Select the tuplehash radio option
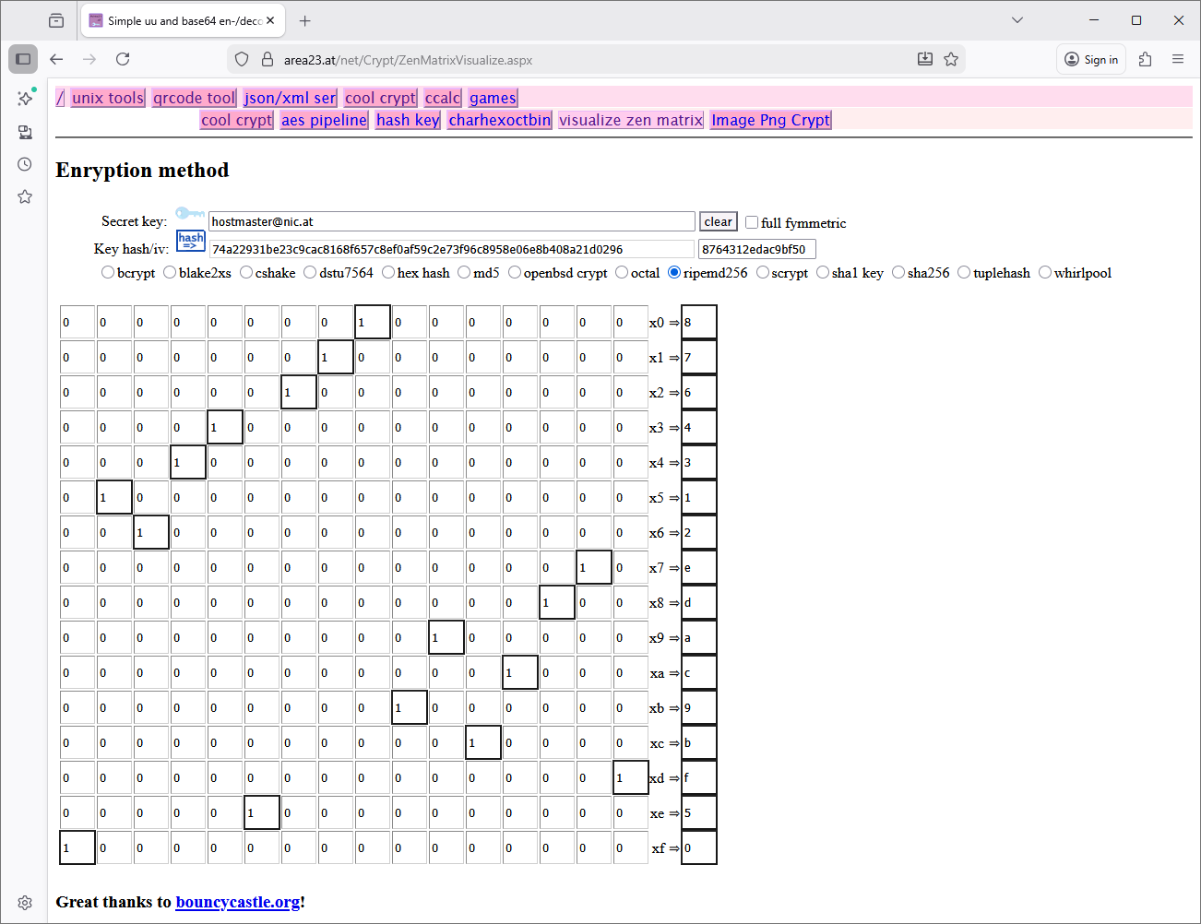 (964, 272)
